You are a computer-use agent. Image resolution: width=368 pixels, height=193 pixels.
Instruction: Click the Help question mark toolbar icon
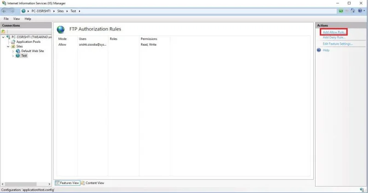(x=360, y=11)
